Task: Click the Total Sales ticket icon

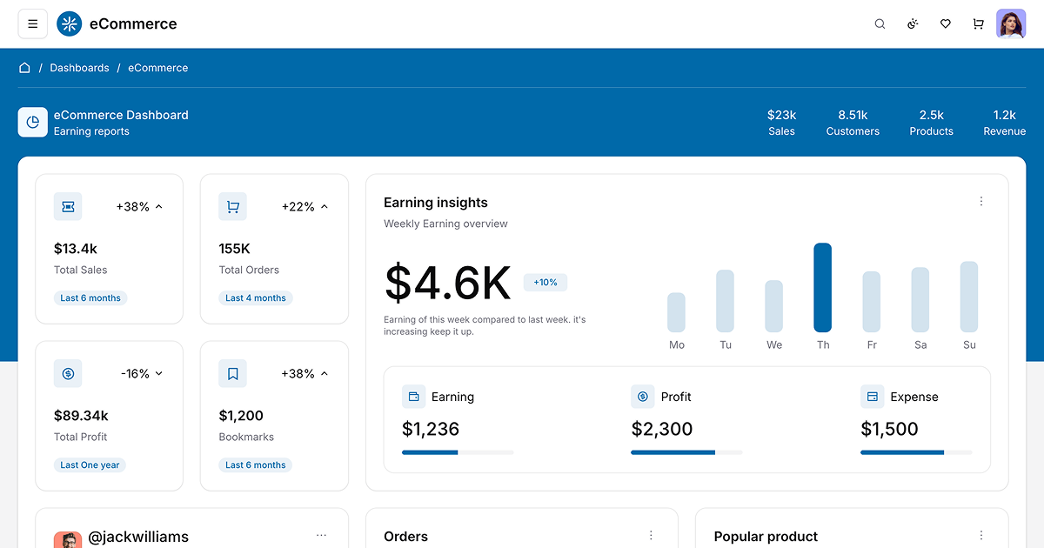Action: 68,206
